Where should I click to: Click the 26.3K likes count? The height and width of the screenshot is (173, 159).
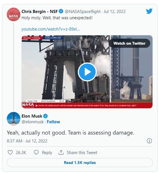(21, 153)
